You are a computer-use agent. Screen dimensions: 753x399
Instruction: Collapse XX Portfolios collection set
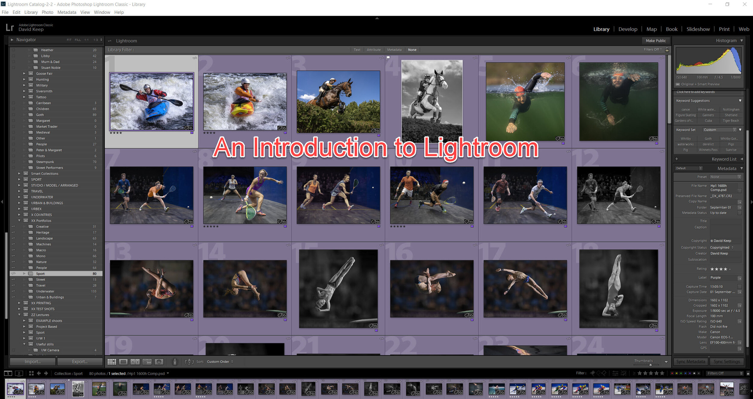pos(19,221)
